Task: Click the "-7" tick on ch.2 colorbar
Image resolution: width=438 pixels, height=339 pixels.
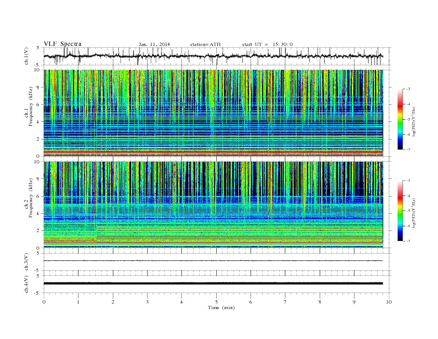Action: coord(408,241)
